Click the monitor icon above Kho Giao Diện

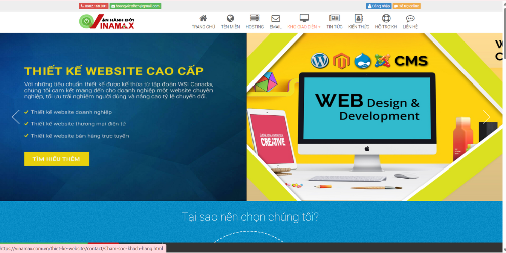(304, 18)
